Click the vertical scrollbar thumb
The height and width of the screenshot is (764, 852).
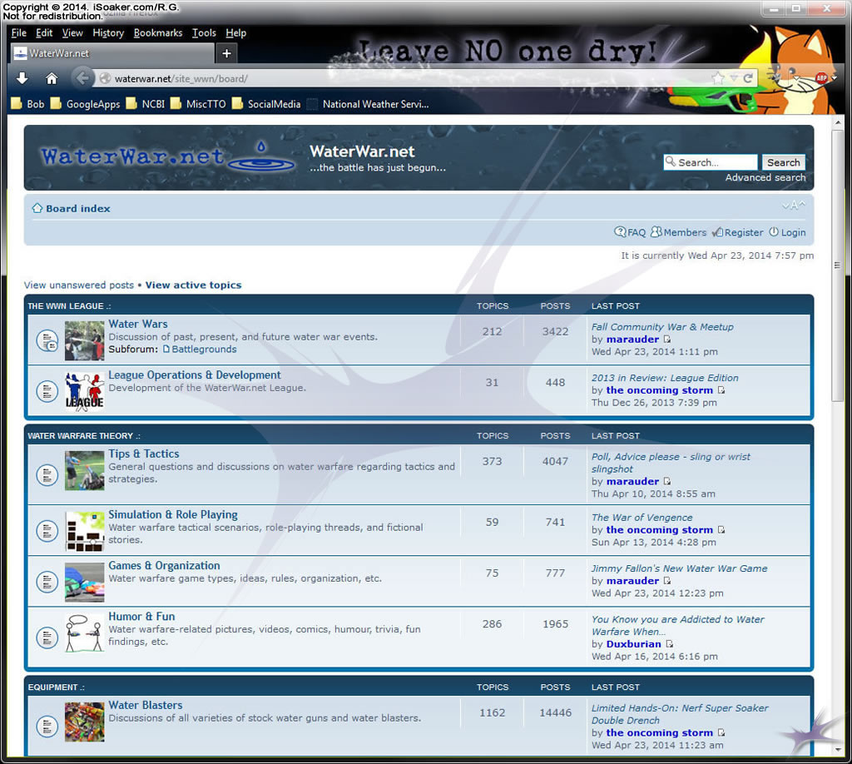pos(837,265)
